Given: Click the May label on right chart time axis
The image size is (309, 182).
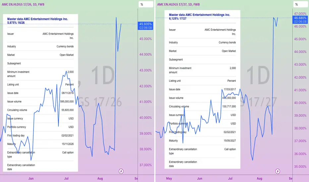Looking at the screenshot, I should point(169,178).
